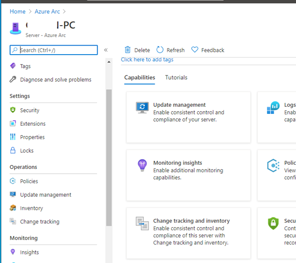Click the Tags icon in sidebar
This screenshot has height=263, width=296.
pyautogui.click(x=13, y=66)
